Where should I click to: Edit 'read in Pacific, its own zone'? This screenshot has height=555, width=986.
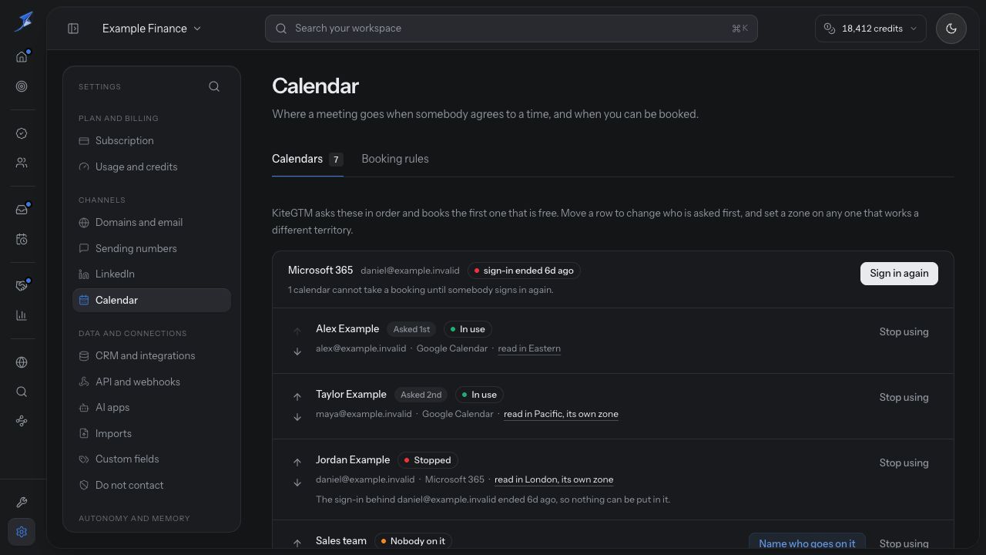click(561, 414)
